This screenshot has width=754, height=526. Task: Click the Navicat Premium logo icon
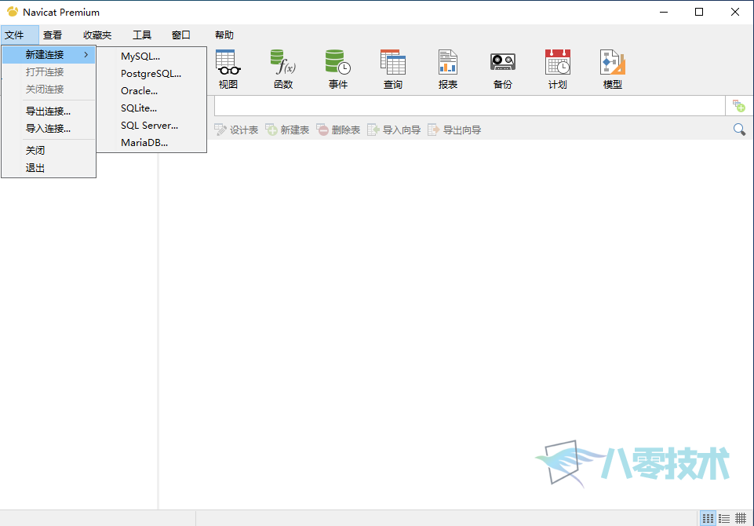(13, 12)
